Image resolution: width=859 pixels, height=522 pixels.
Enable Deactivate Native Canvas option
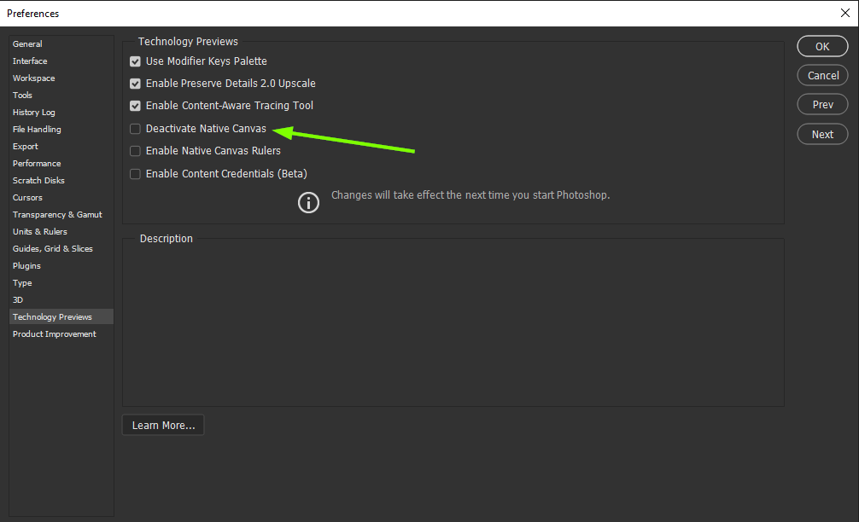pyautogui.click(x=135, y=128)
